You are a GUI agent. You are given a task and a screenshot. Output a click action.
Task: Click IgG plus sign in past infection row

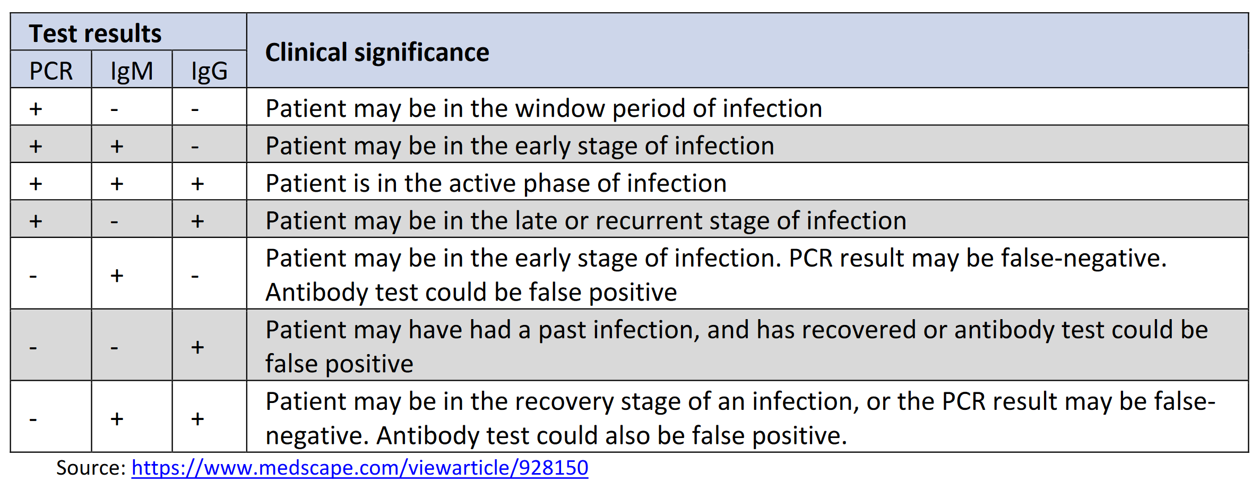point(197,347)
